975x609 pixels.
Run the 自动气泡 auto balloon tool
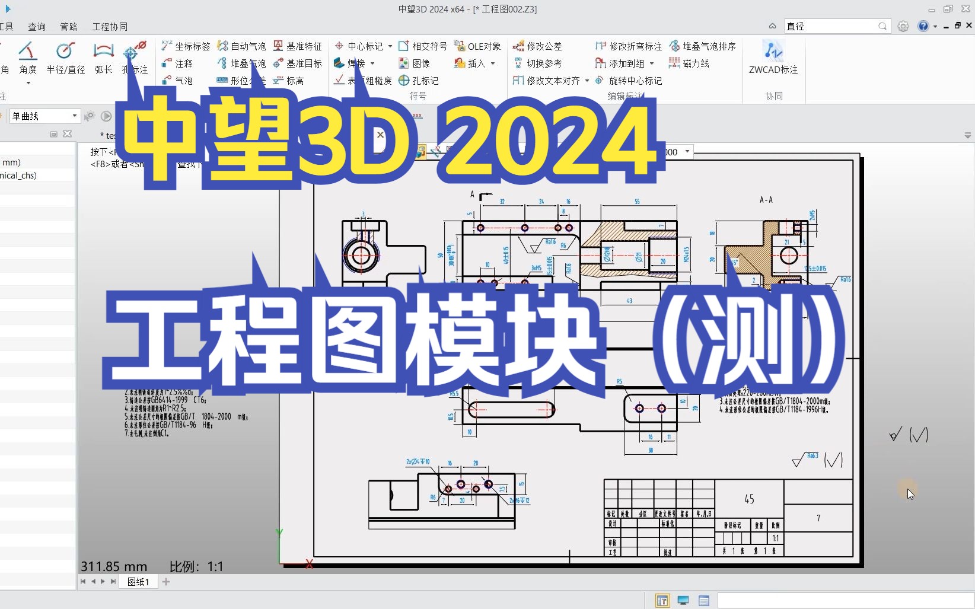click(241, 46)
